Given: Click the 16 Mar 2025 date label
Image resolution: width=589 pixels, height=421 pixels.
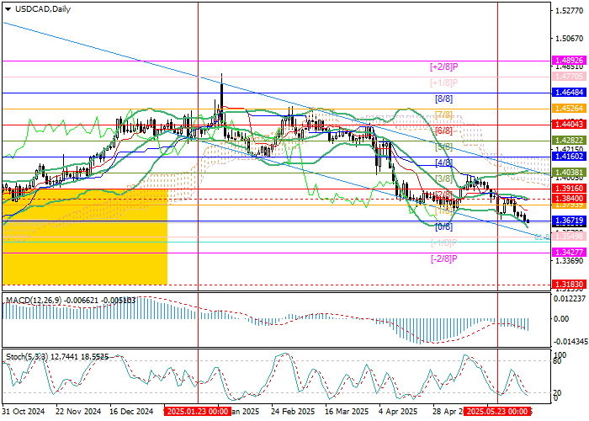Looking at the screenshot, I should coord(347,412).
